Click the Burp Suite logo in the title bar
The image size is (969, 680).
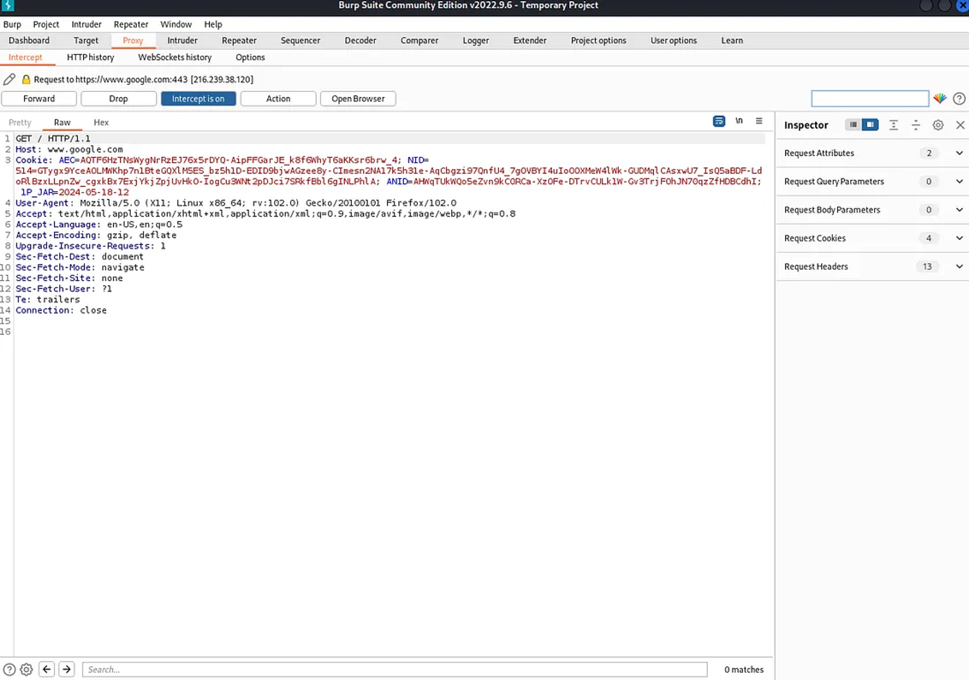[x=8, y=5]
